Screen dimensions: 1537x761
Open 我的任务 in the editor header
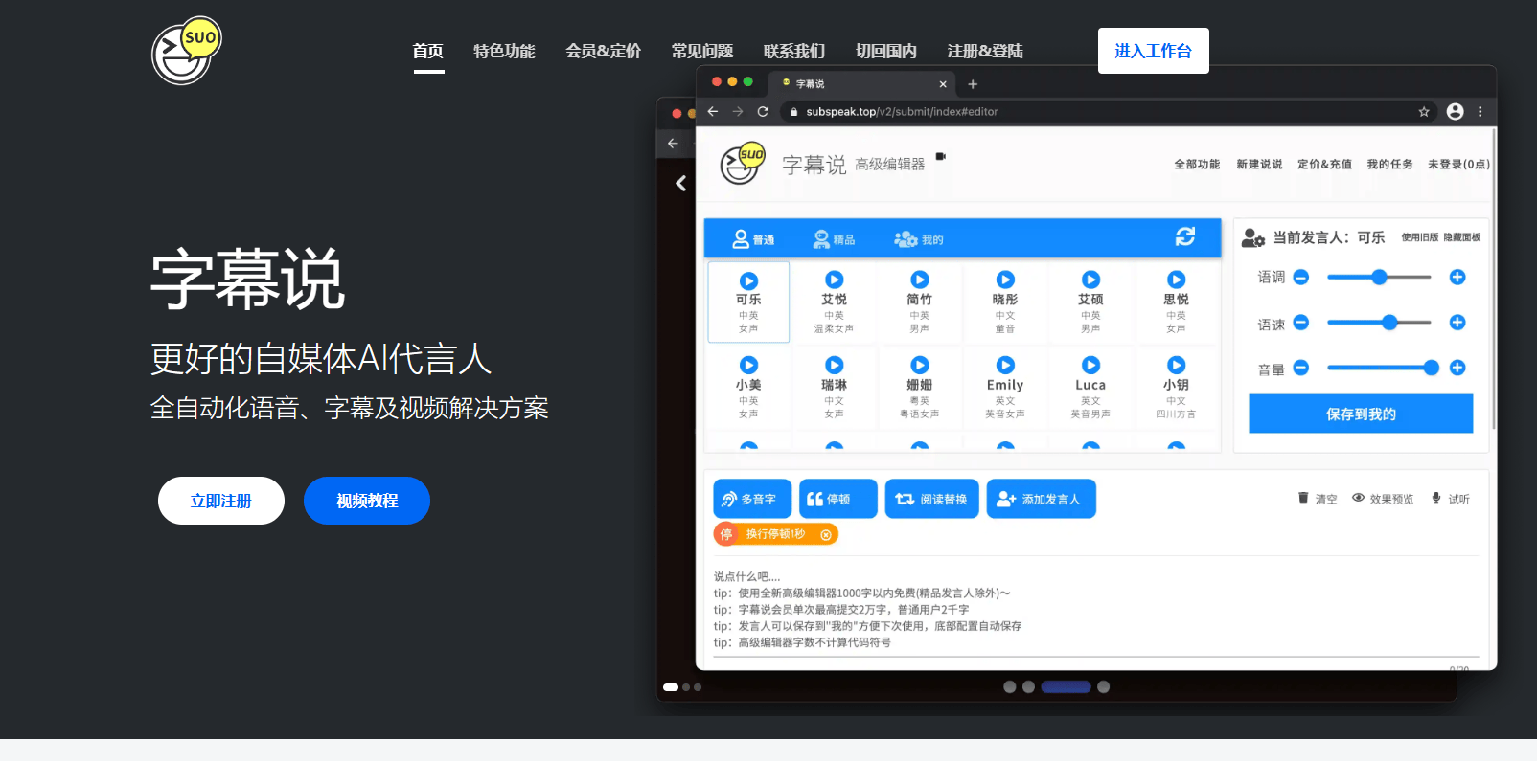[x=1389, y=165]
